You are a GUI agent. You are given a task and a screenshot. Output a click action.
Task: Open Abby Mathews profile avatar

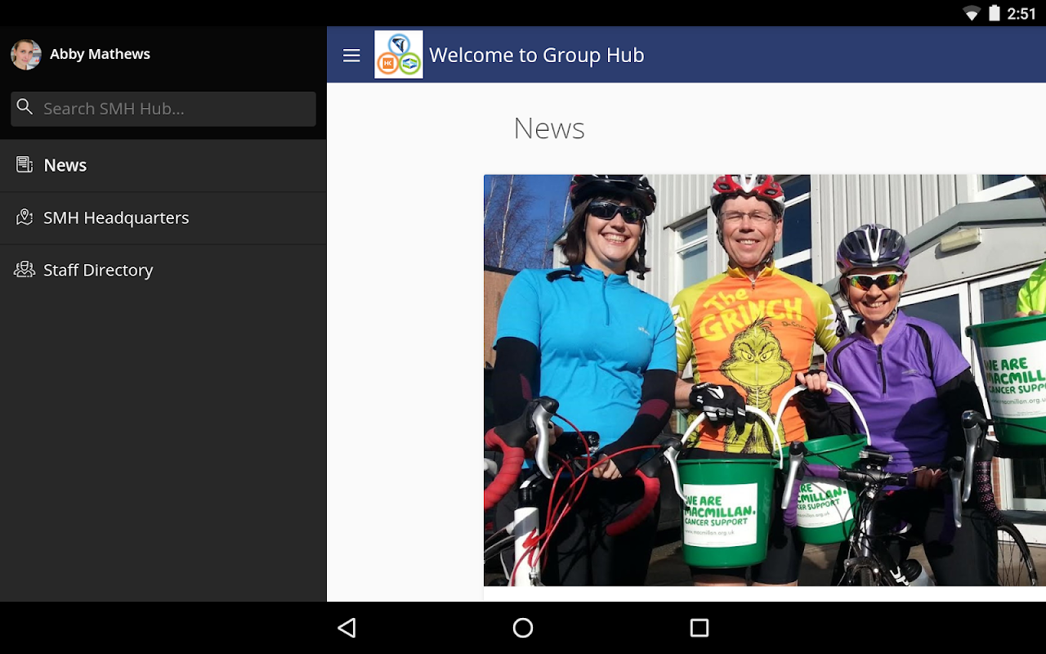click(26, 55)
